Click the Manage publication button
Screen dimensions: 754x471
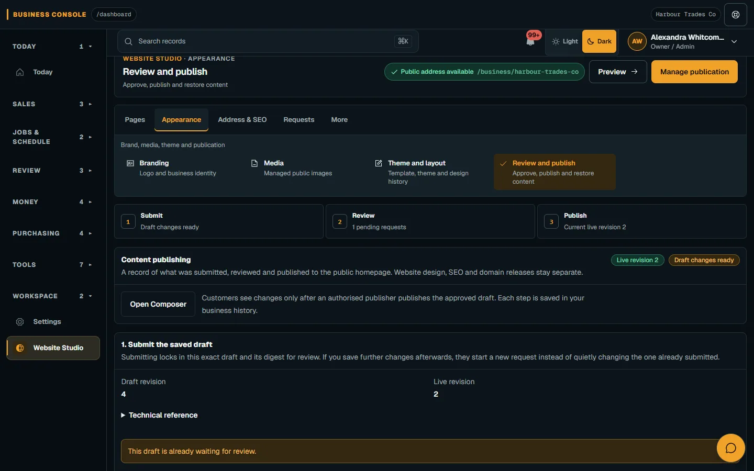point(694,72)
